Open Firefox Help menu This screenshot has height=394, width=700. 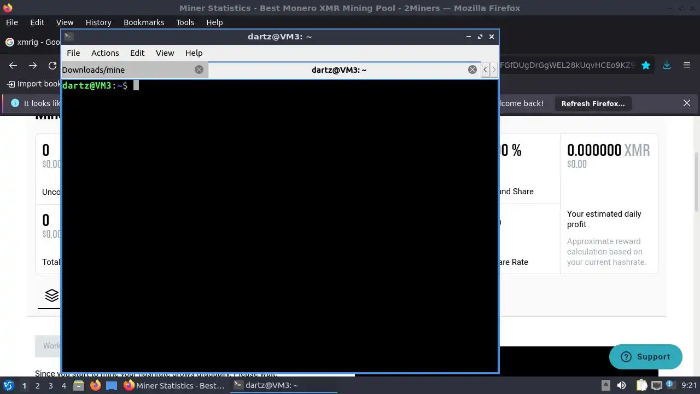coord(214,22)
